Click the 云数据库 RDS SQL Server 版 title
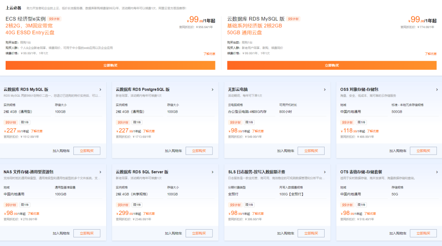Viewport: 442px width, 246px height. tap(142, 172)
